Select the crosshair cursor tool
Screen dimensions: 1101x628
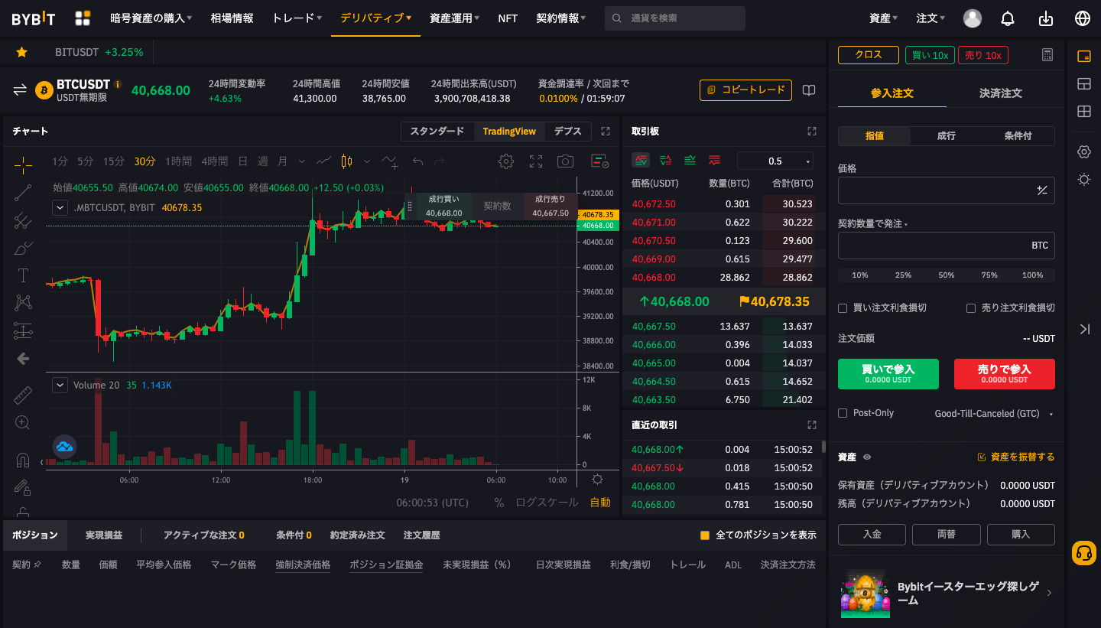(23, 164)
